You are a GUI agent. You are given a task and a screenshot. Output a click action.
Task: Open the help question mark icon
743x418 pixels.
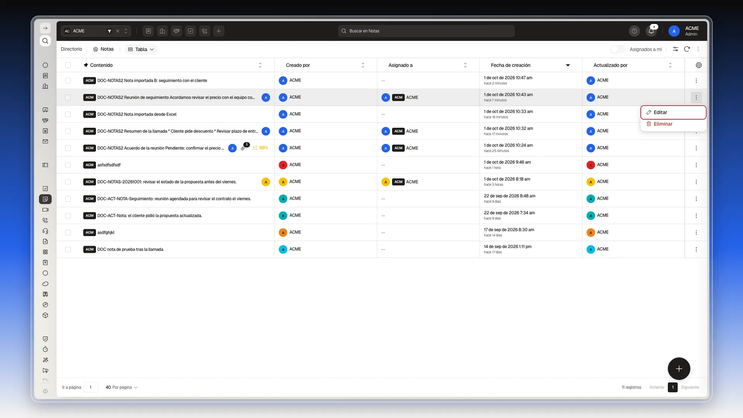point(634,31)
